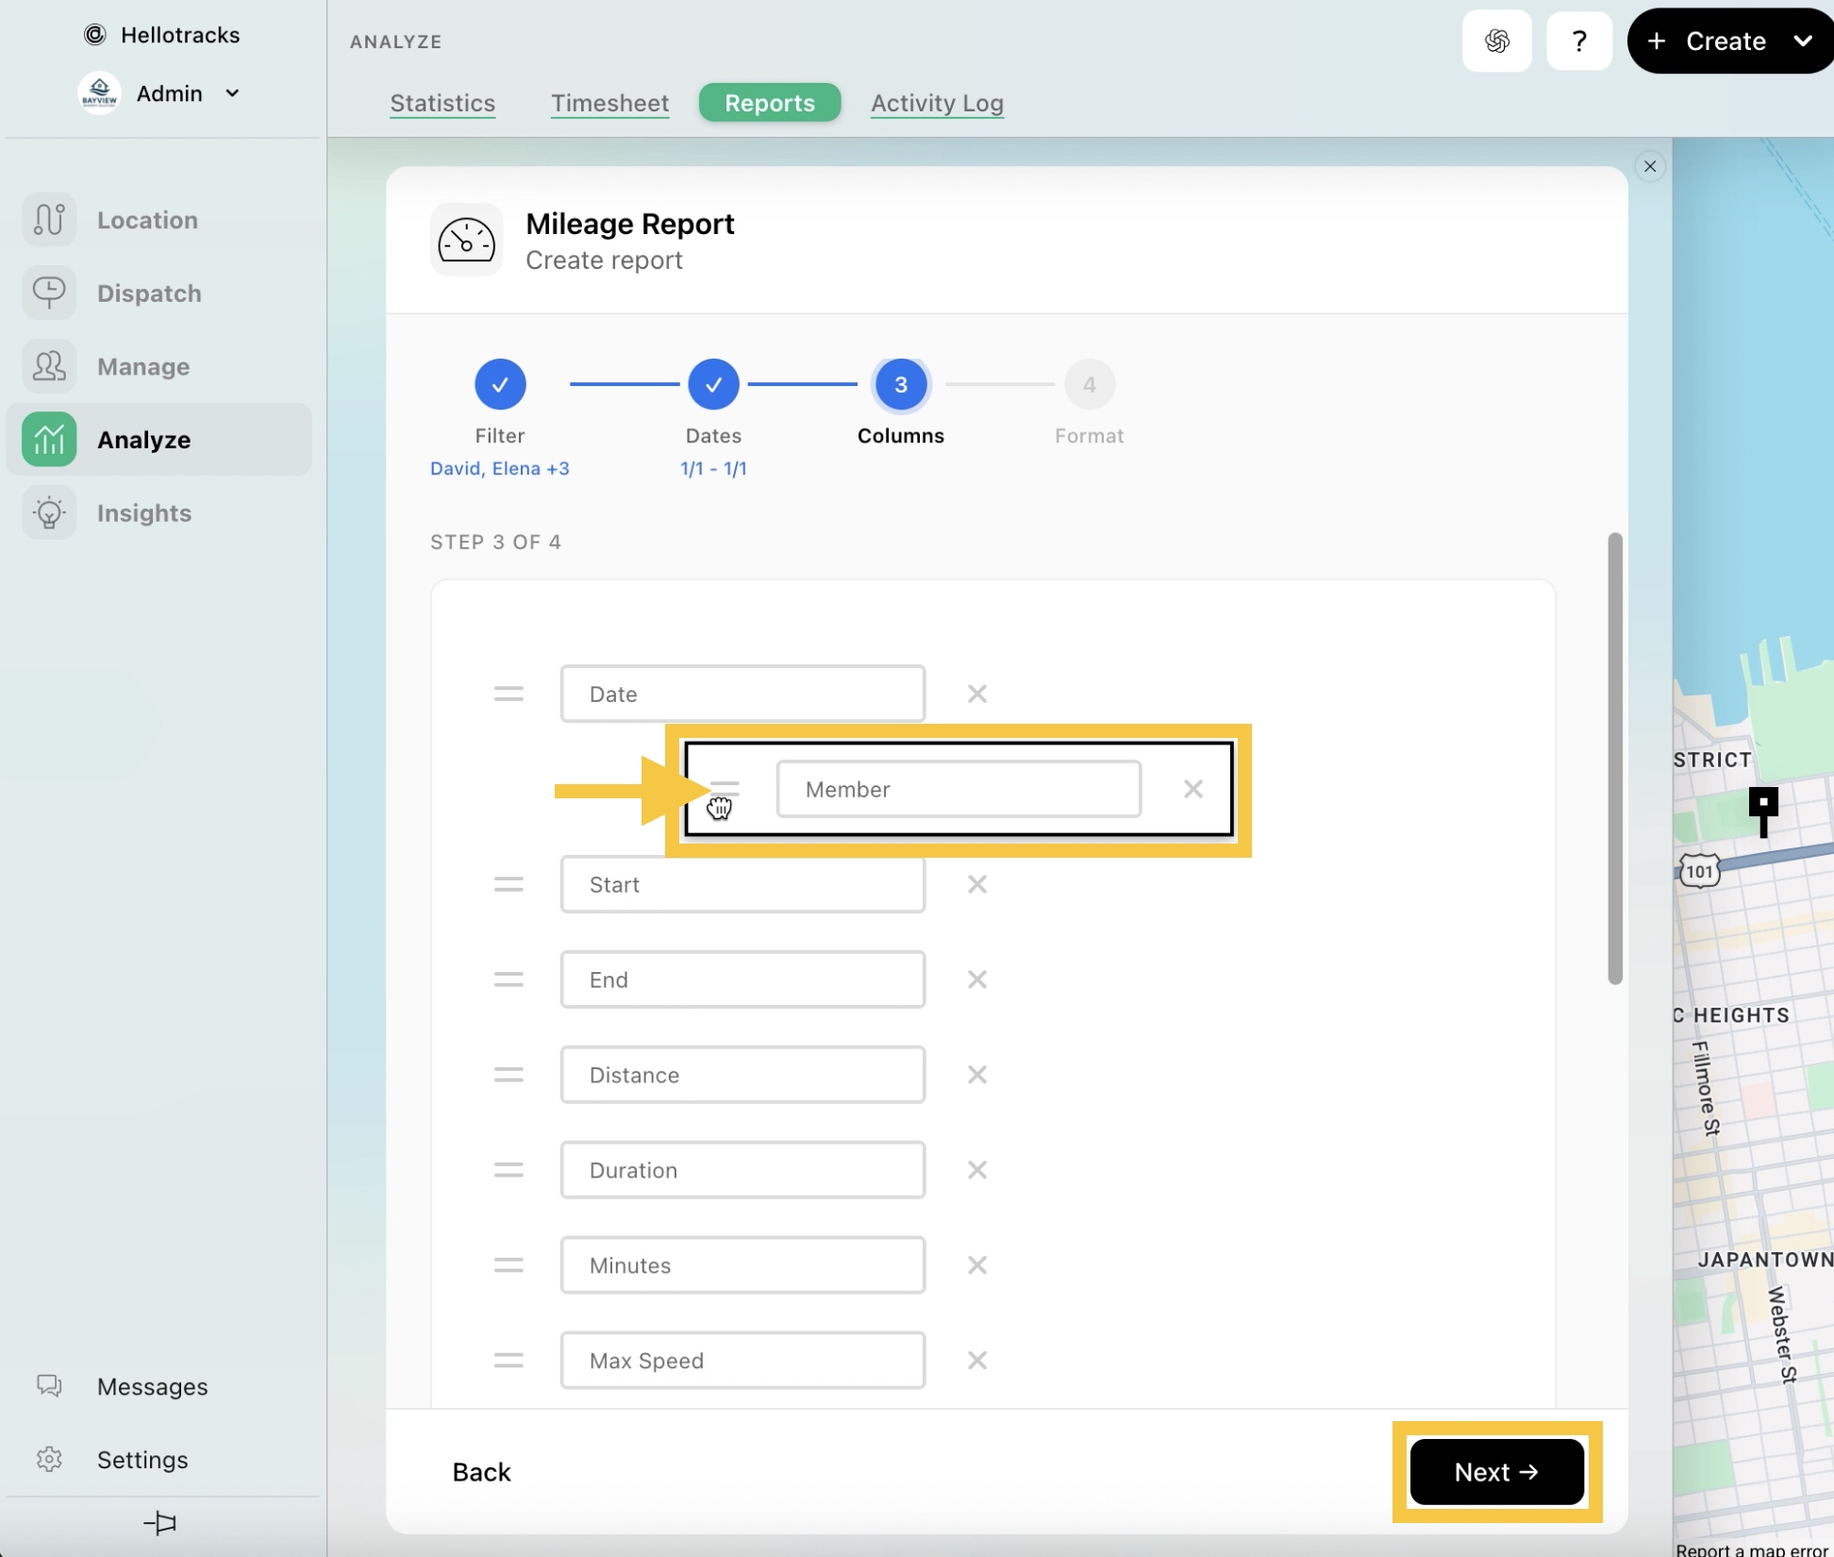This screenshot has width=1834, height=1557.
Task: Click the AI assistant icon button
Action: coord(1496,42)
